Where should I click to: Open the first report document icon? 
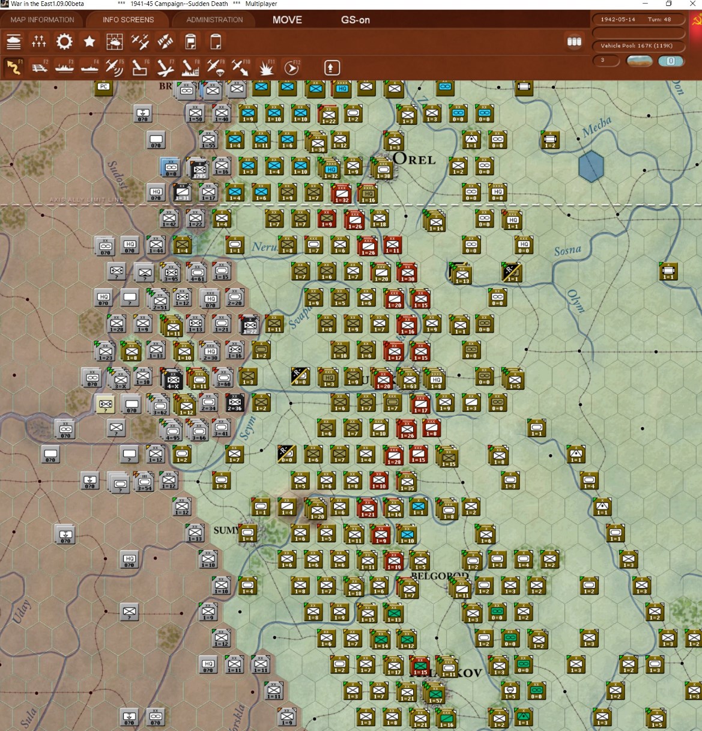tap(190, 41)
